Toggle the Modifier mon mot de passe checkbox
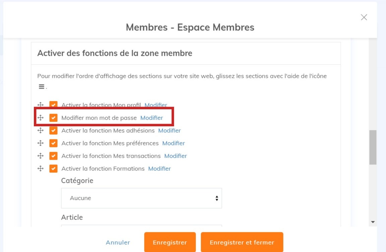This screenshot has height=252, width=386. [x=53, y=118]
